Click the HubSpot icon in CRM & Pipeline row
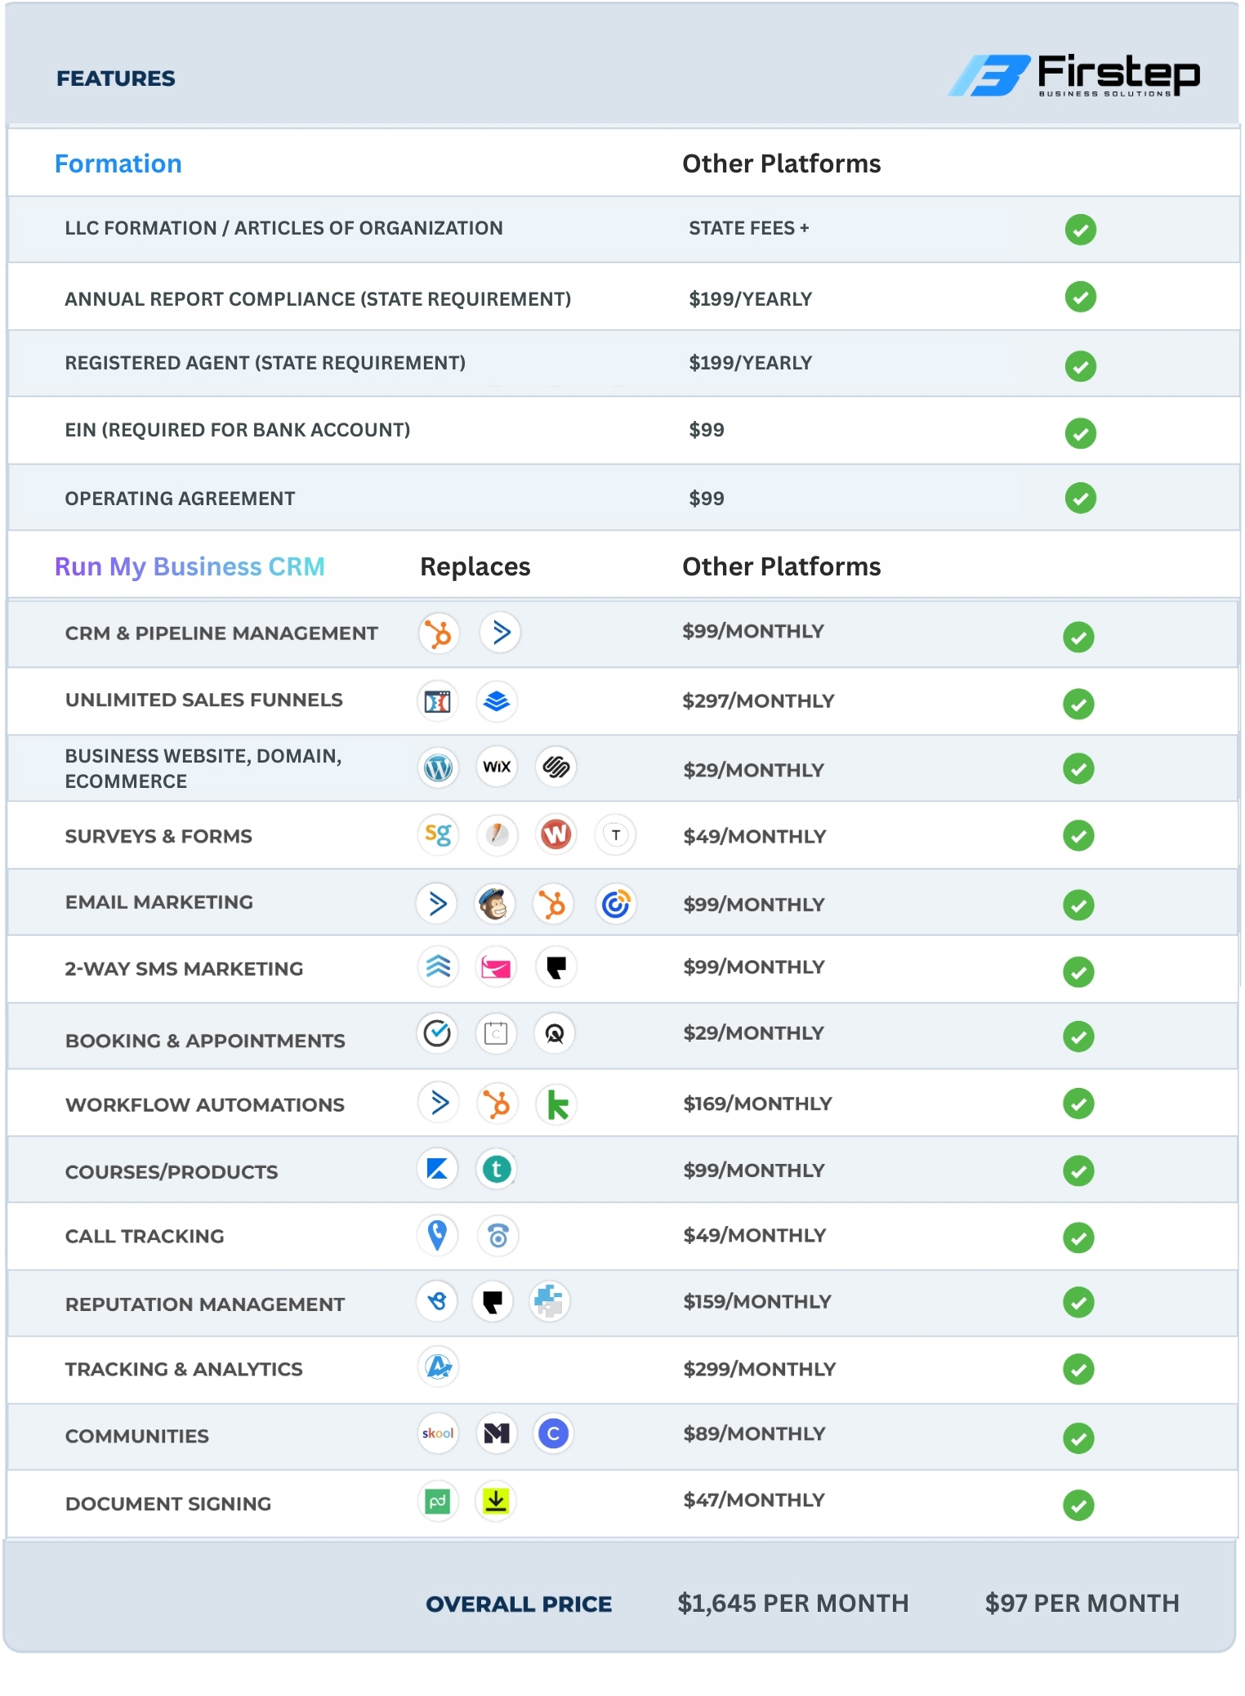 point(440,633)
